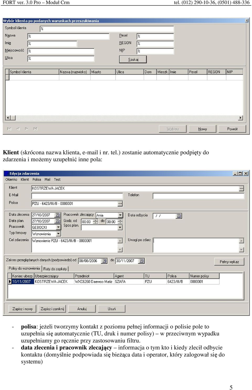Open calendar for Data zlecenia
Screen dimensions: 252x390
tap(57, 215)
